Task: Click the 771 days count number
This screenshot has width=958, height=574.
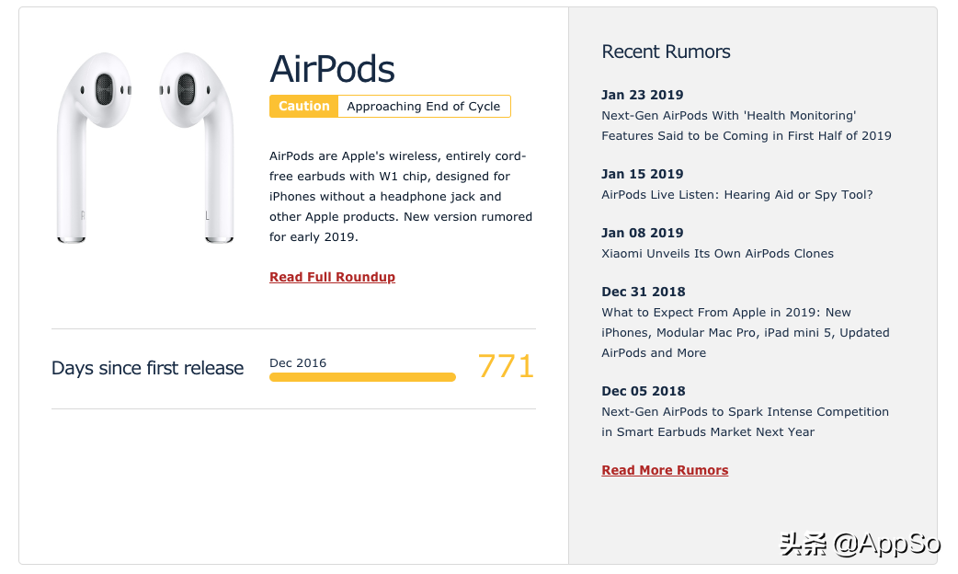Action: click(x=506, y=367)
